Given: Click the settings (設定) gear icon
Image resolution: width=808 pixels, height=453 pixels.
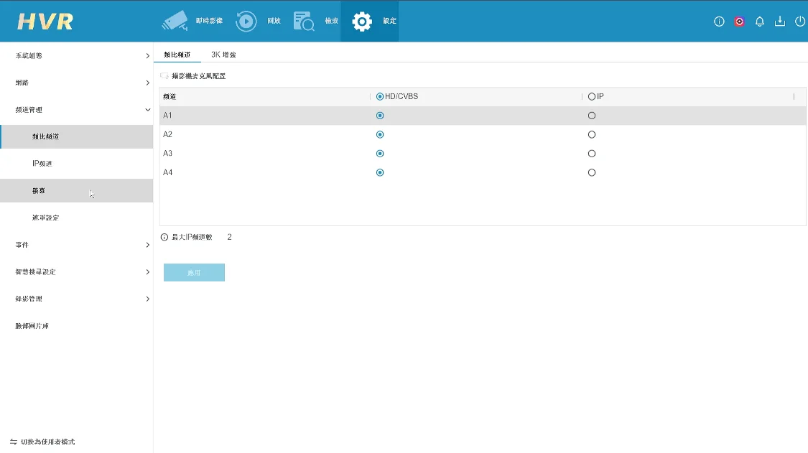Looking at the screenshot, I should 362,22.
